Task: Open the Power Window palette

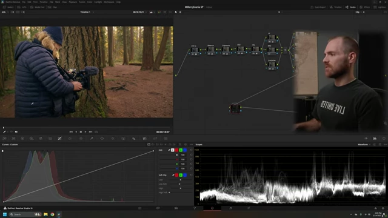Action: [x=102, y=139]
